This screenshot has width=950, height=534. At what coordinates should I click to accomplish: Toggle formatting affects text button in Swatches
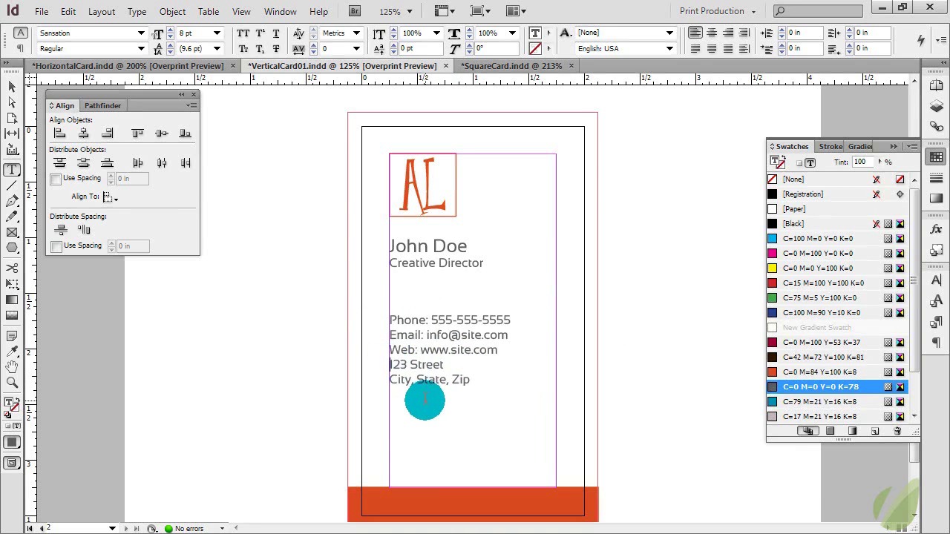(810, 162)
